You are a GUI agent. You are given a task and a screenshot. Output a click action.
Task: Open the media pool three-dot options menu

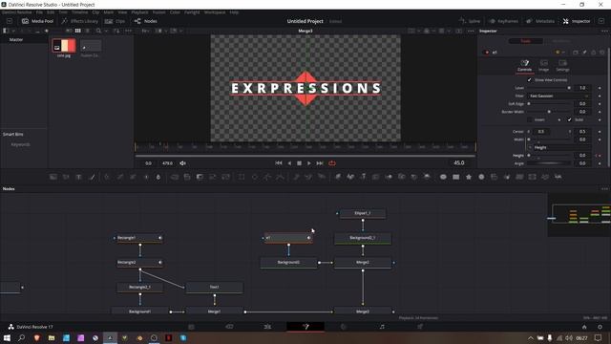click(128, 31)
